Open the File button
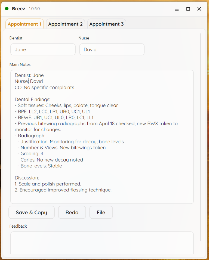The width and height of the screenshot is (209, 260). pyautogui.click(x=101, y=212)
